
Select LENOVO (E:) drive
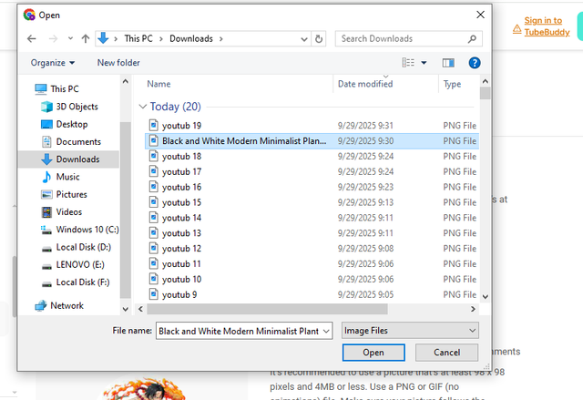73,264
